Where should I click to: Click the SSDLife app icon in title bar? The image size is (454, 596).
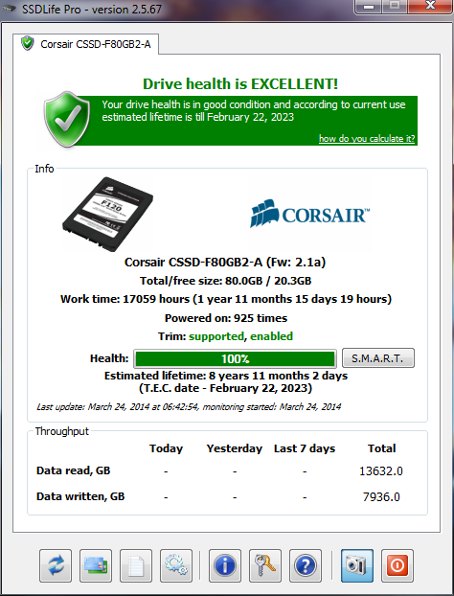pyautogui.click(x=9, y=8)
